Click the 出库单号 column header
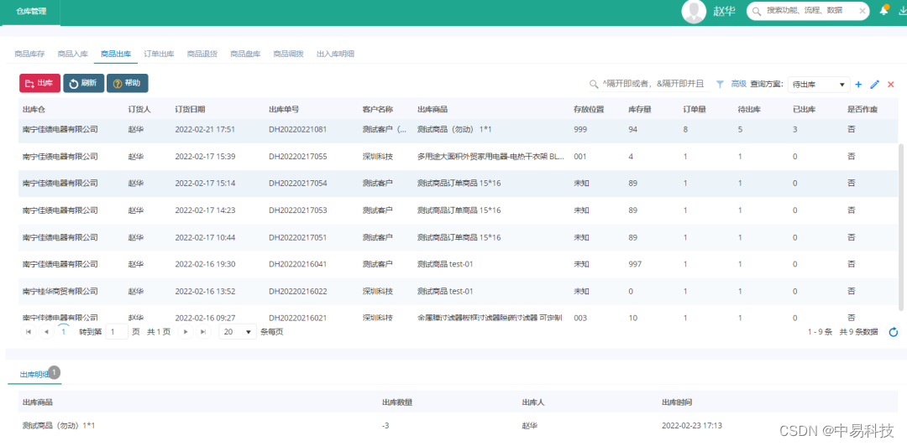Image resolution: width=907 pixels, height=446 pixels. coord(284,109)
